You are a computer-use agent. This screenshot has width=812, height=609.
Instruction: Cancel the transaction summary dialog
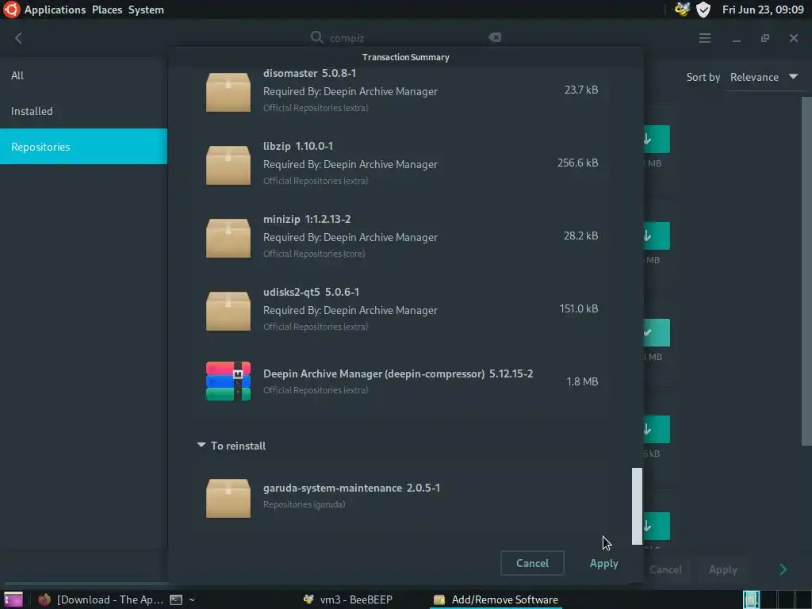point(532,563)
